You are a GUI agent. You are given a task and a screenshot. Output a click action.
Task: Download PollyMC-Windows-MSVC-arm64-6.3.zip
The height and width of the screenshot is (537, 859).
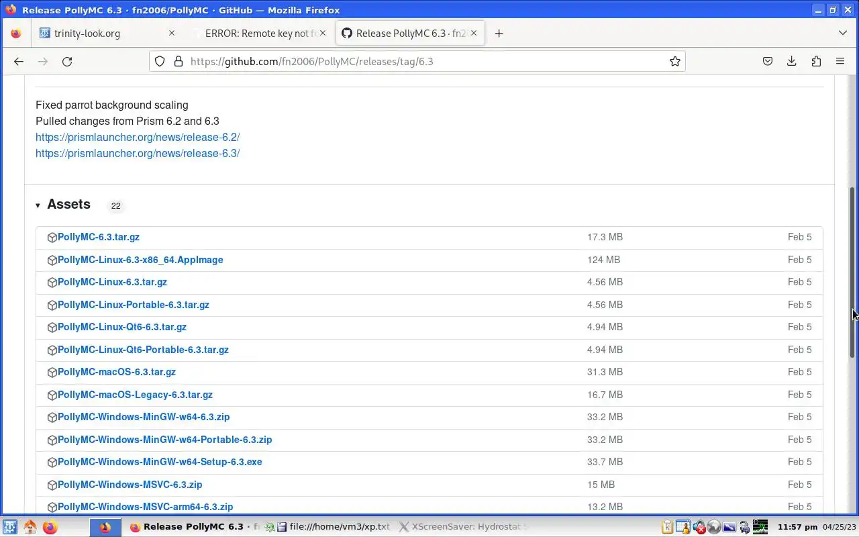pyautogui.click(x=146, y=507)
